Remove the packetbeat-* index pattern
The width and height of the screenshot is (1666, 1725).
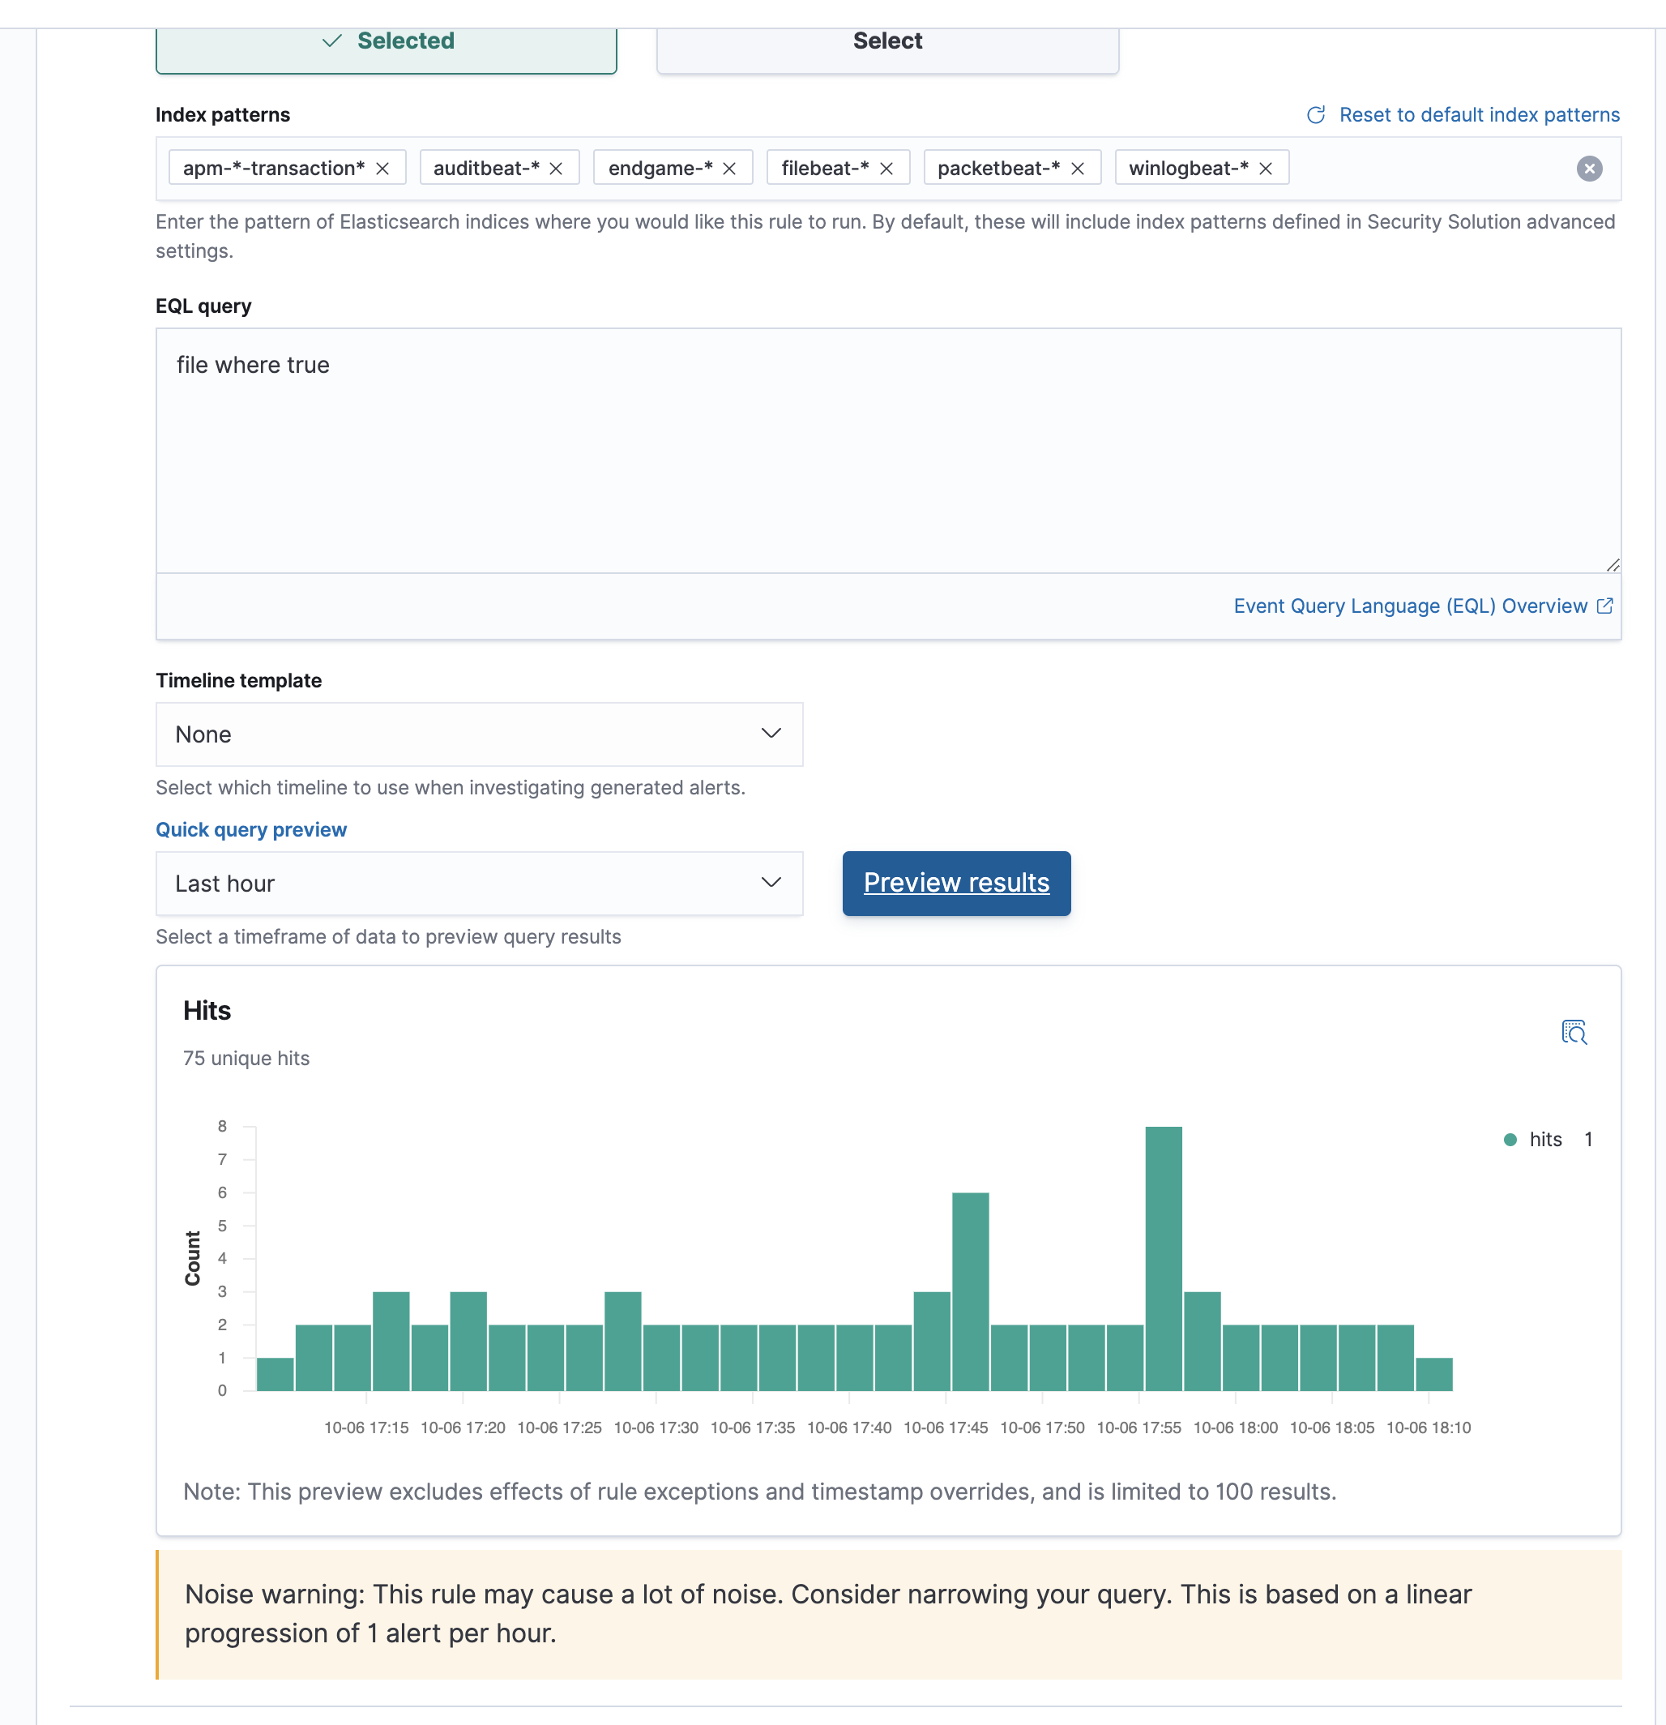[x=1078, y=168]
